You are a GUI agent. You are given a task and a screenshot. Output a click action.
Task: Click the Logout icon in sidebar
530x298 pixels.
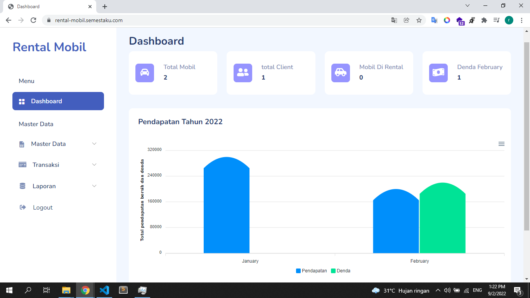(23, 208)
